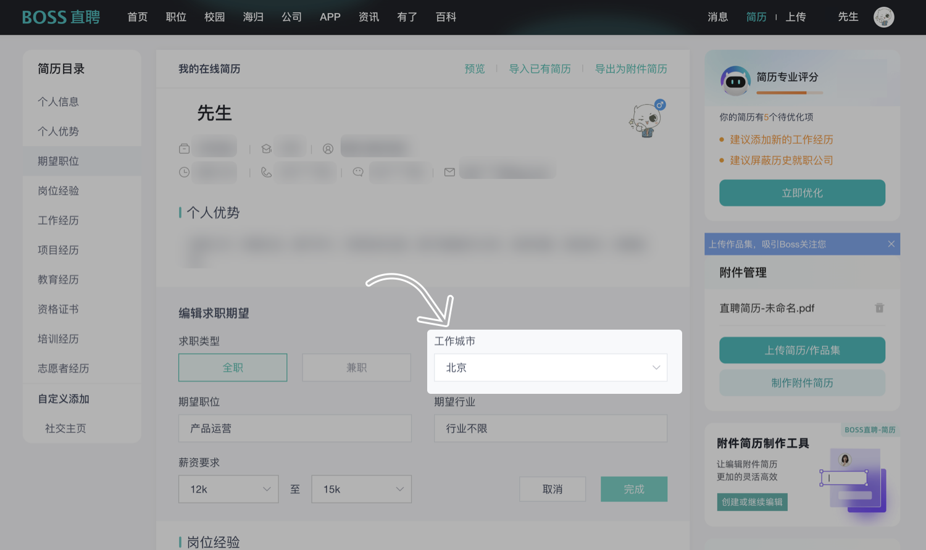This screenshot has height=550, width=926.
Task: Click 导入已有简历 link
Action: (x=540, y=69)
